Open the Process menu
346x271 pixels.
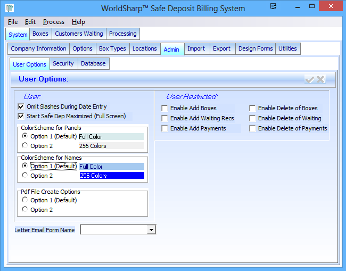click(54, 22)
